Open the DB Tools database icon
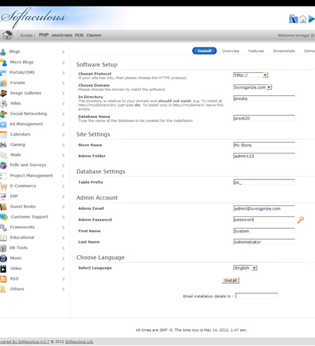The image size is (315, 346). [x=3, y=248]
